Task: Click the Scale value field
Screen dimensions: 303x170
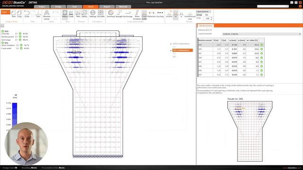Action: [x=207, y=18]
